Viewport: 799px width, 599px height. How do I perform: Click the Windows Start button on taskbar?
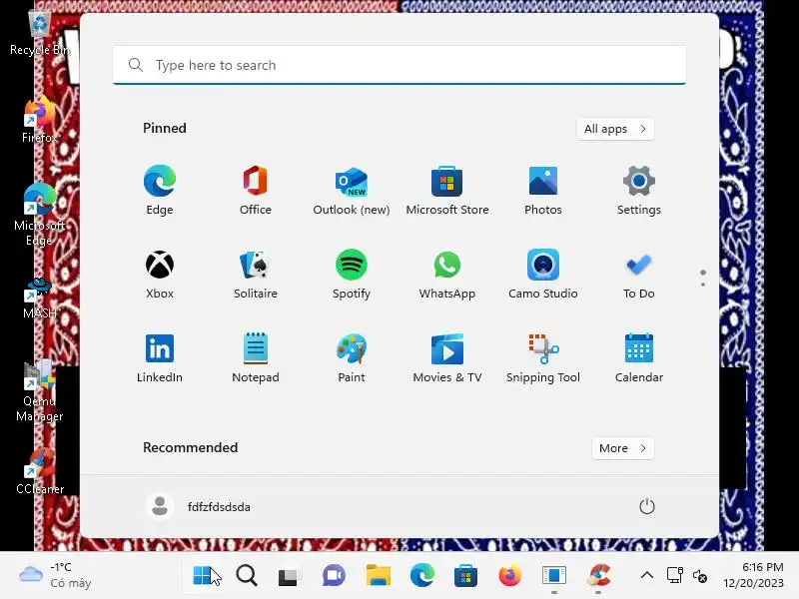point(203,576)
